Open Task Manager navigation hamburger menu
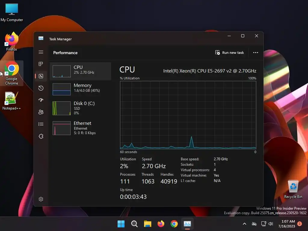 pos(41,52)
